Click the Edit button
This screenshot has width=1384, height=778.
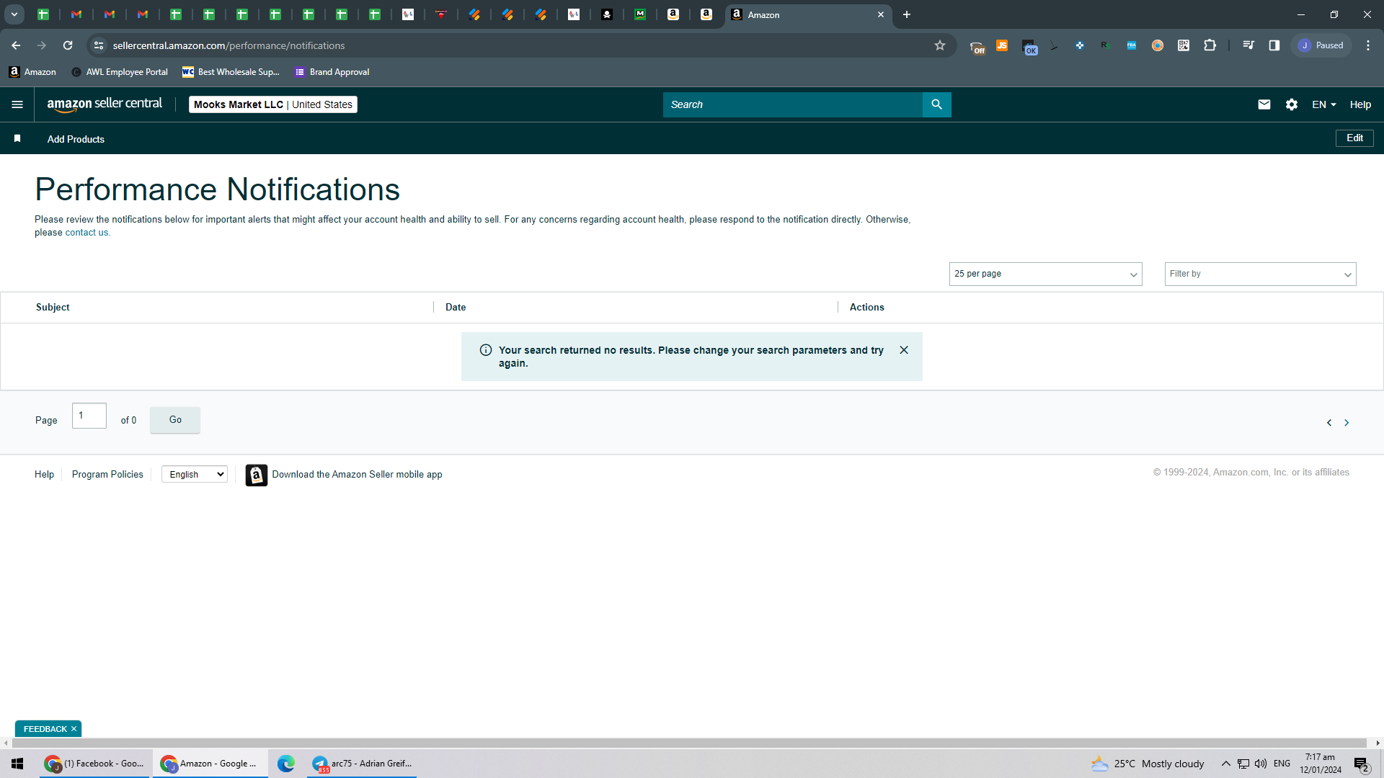1354,138
